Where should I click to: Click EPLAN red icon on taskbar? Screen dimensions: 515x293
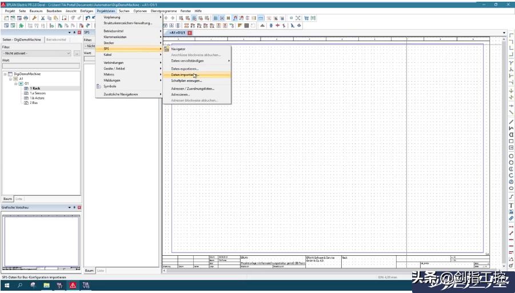point(73,286)
